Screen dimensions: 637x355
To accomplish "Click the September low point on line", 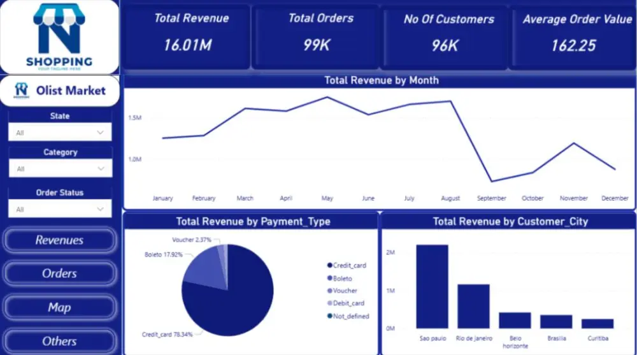I will pyautogui.click(x=492, y=181).
